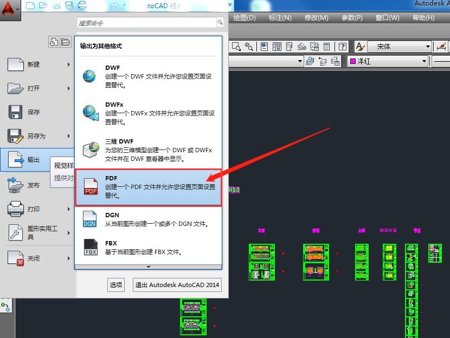Show recent documents list icon
The image size is (450, 338).
tap(54, 42)
